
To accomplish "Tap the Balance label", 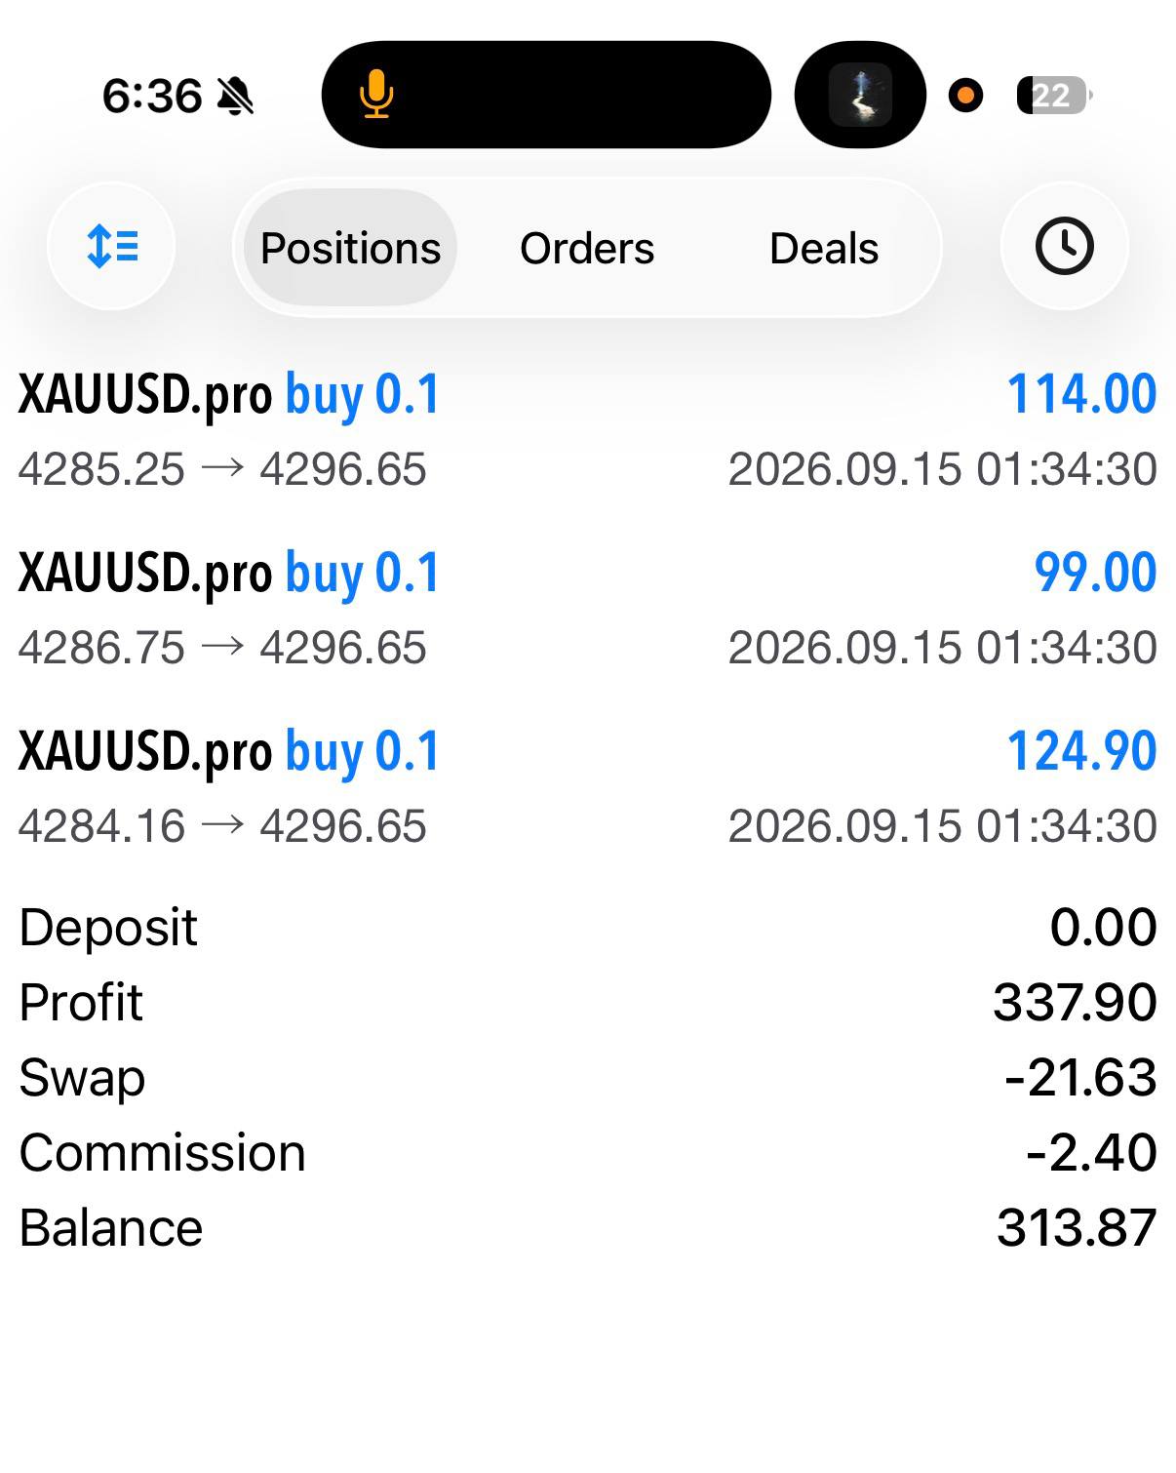I will click(111, 1227).
